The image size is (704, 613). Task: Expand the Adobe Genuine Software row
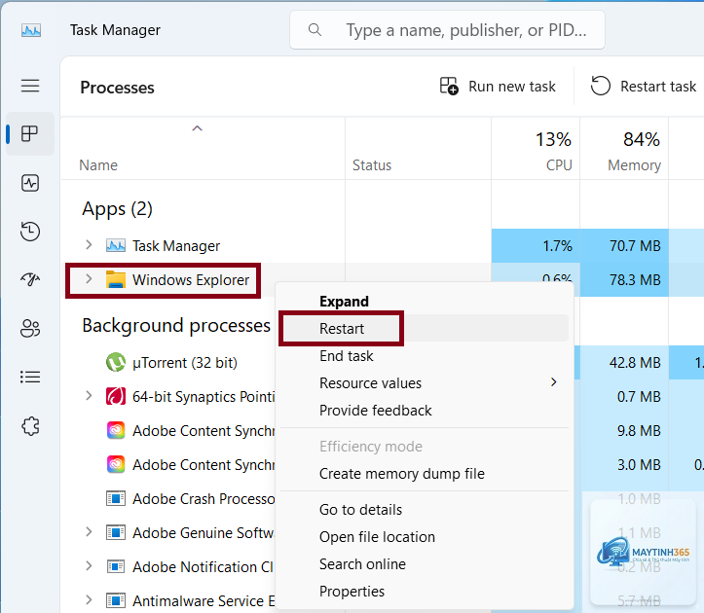(89, 532)
